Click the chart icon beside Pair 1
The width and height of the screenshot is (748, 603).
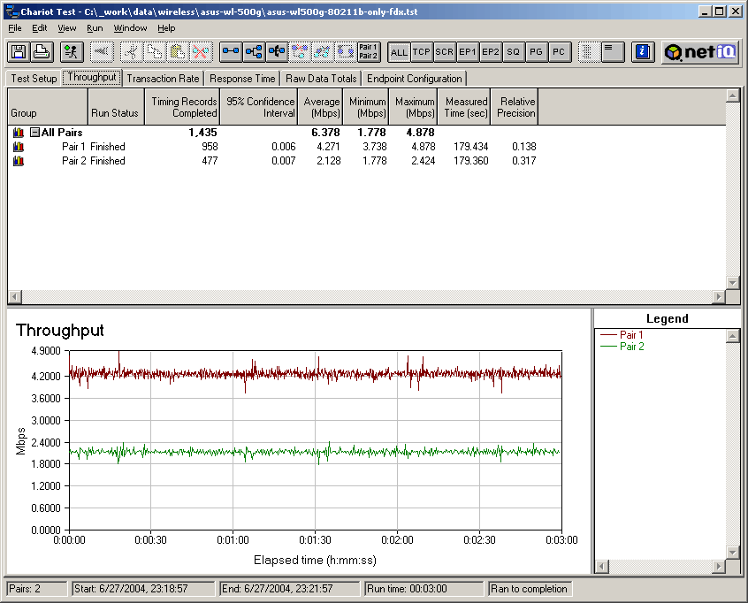[19, 147]
